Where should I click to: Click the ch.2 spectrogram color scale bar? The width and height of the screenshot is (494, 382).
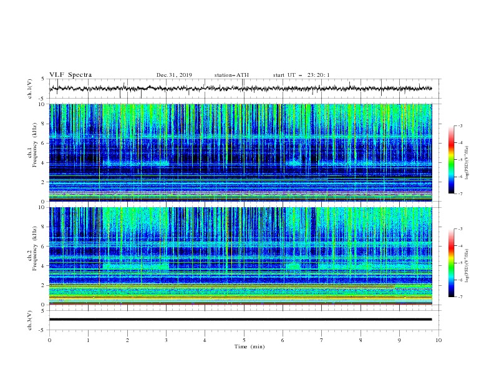(x=452, y=263)
